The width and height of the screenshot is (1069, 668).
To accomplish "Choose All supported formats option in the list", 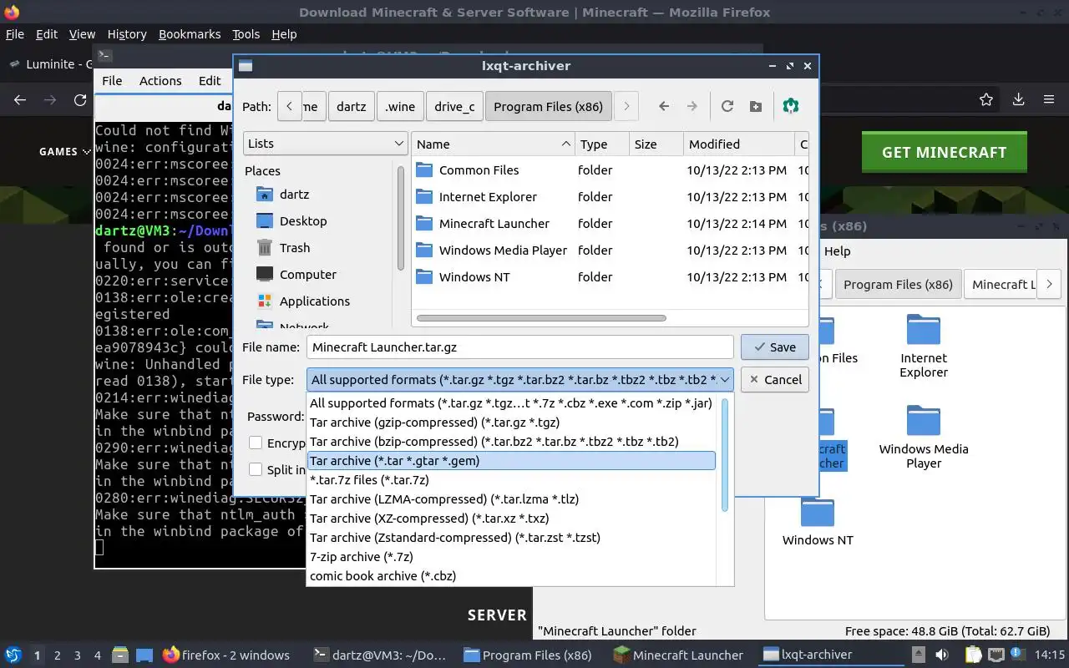I will [x=512, y=403].
